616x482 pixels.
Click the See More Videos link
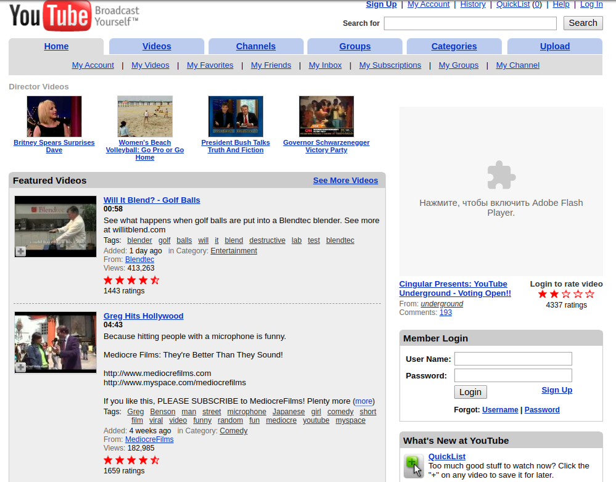point(345,181)
